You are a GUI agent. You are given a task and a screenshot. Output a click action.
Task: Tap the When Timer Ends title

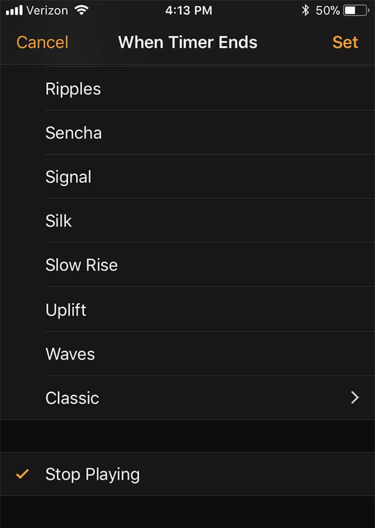pos(187,42)
